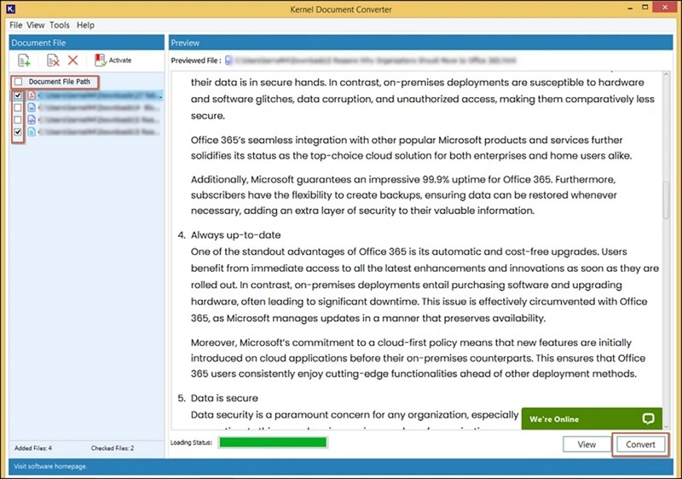This screenshot has width=682, height=479.
Task: Click the Remove selected file icon
Action: 53,61
